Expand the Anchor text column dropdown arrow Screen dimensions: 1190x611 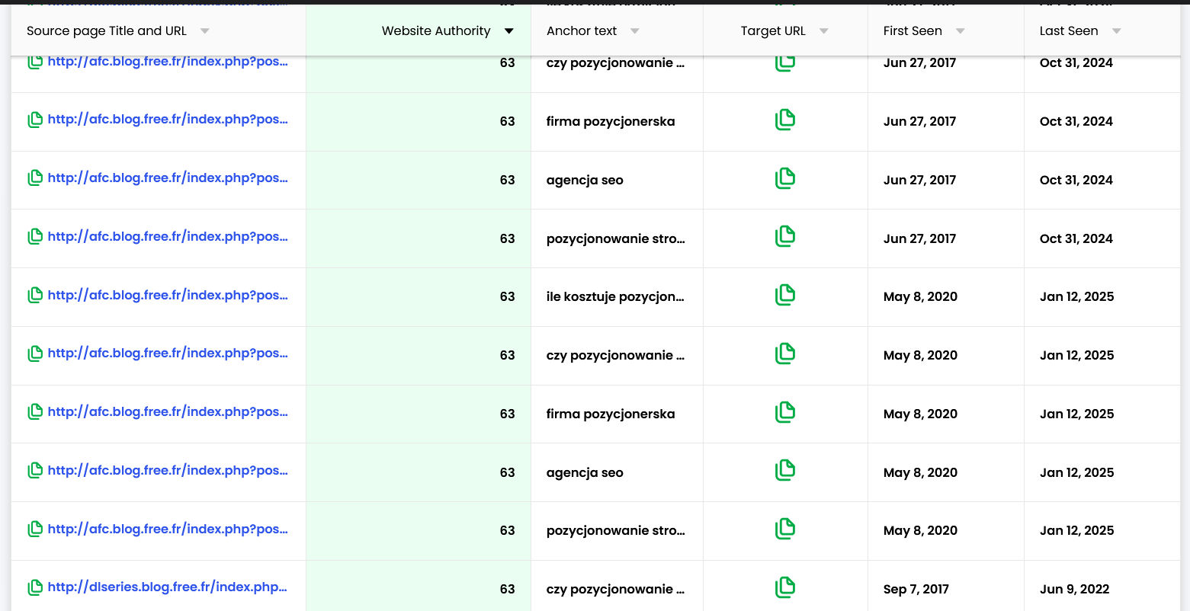click(x=634, y=31)
